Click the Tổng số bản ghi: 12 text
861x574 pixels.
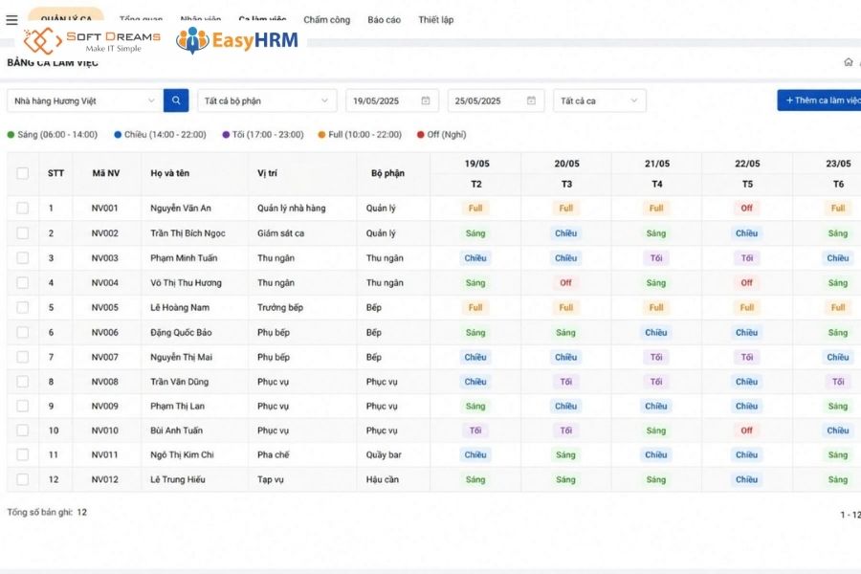(x=47, y=512)
